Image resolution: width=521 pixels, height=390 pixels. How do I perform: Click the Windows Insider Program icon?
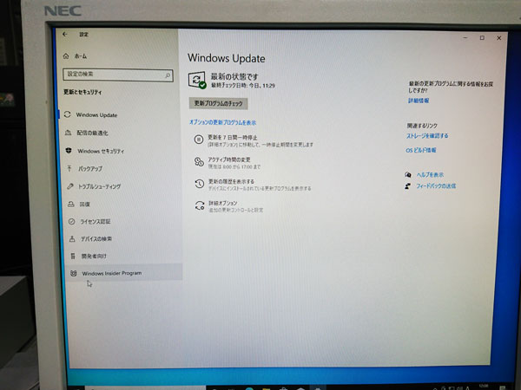point(74,273)
